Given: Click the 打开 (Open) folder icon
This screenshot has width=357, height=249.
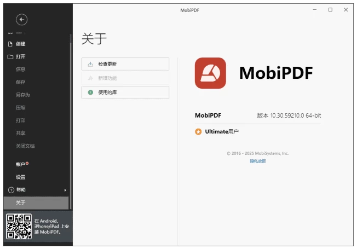Looking at the screenshot, I should point(10,56).
